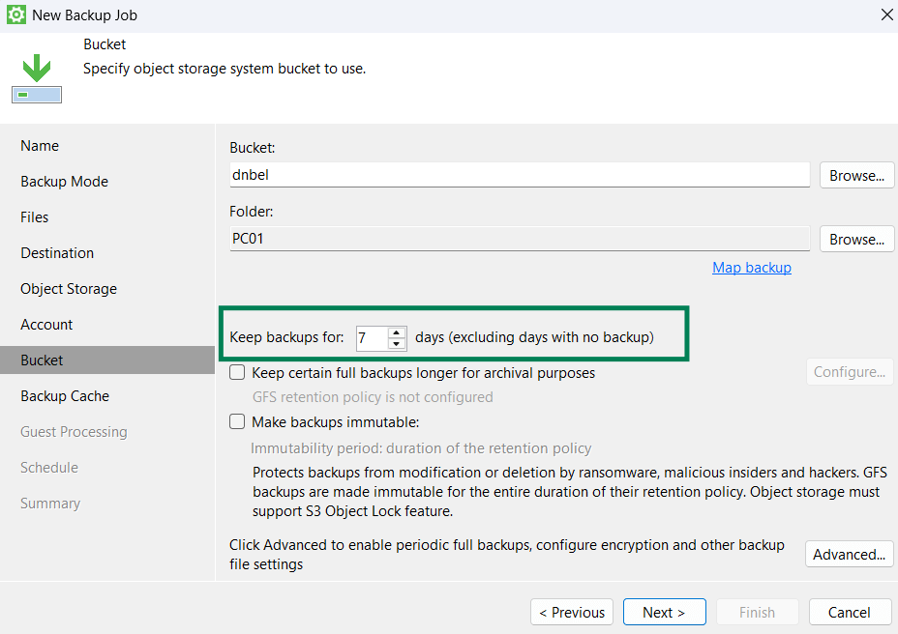Viewport: 898px width, 634px height.
Task: Click the Map backup link
Action: pos(751,268)
